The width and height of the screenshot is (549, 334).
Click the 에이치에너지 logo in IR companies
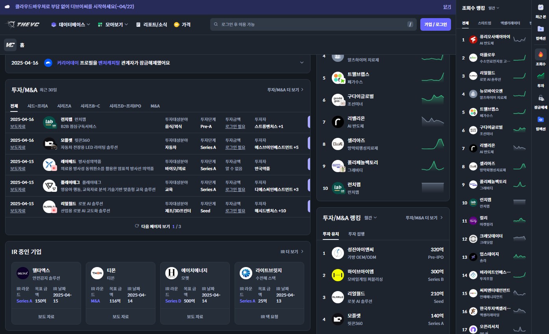[x=172, y=273]
